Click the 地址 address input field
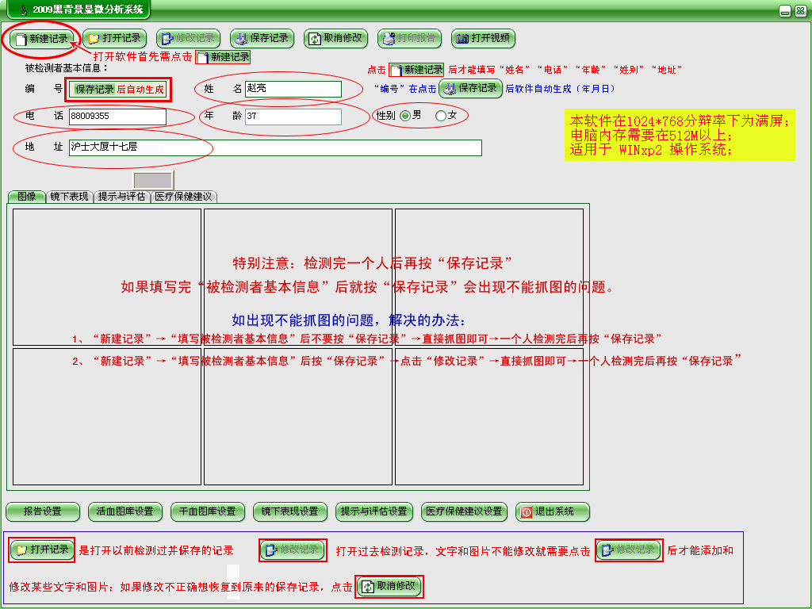This screenshot has height=609, width=812. pos(275,147)
